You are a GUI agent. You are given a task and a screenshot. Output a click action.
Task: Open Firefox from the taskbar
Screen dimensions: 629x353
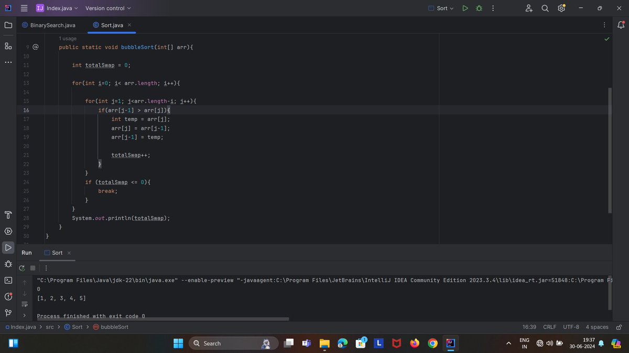click(x=415, y=344)
